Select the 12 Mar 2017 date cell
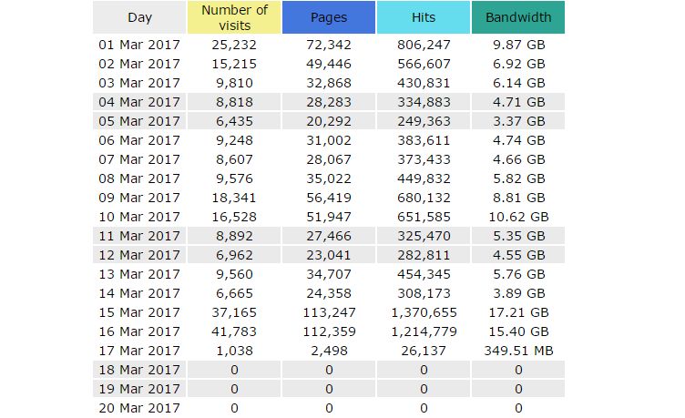This screenshot has width=685, height=418. pos(139,255)
